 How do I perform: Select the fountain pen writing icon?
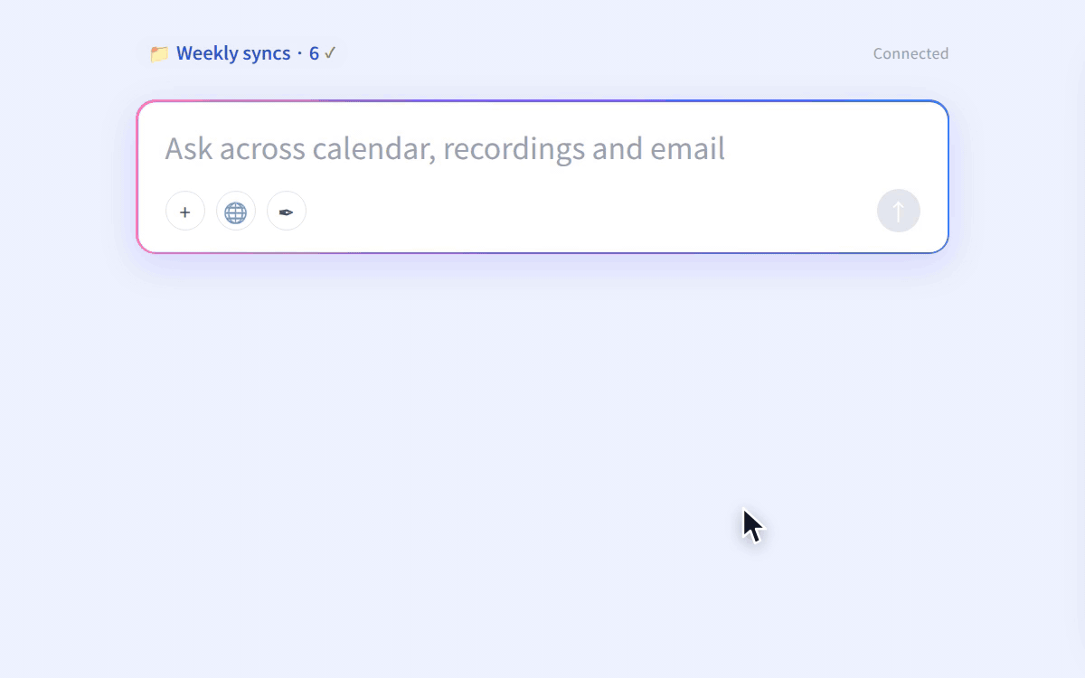(287, 212)
